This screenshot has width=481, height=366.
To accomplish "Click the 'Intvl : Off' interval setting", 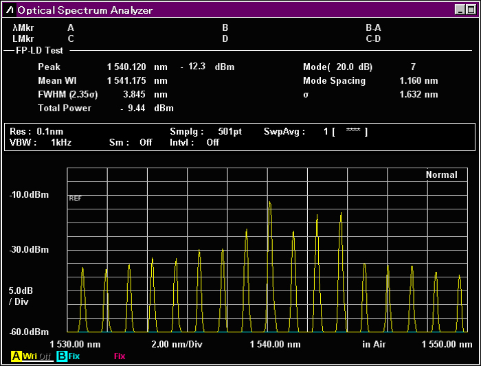I will click(194, 143).
